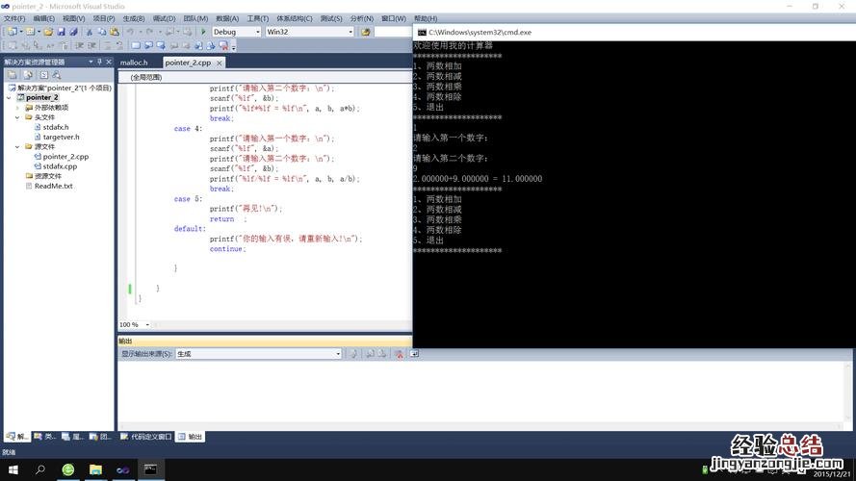
Task: Select ReadMe.txt in the solution tree
Action: 53,187
